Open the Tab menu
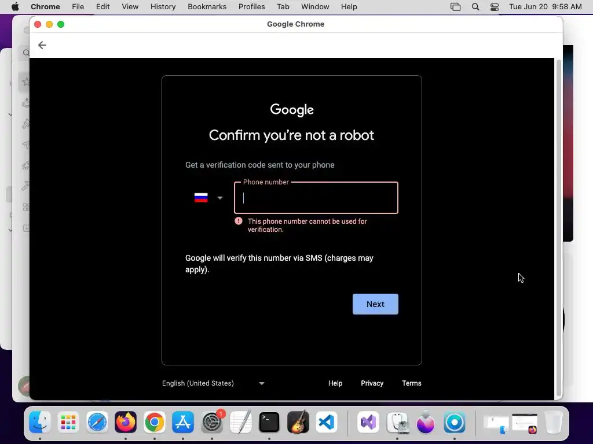 pos(283,6)
